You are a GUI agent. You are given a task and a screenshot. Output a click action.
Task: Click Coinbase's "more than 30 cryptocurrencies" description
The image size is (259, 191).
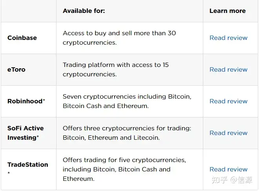[119, 38]
